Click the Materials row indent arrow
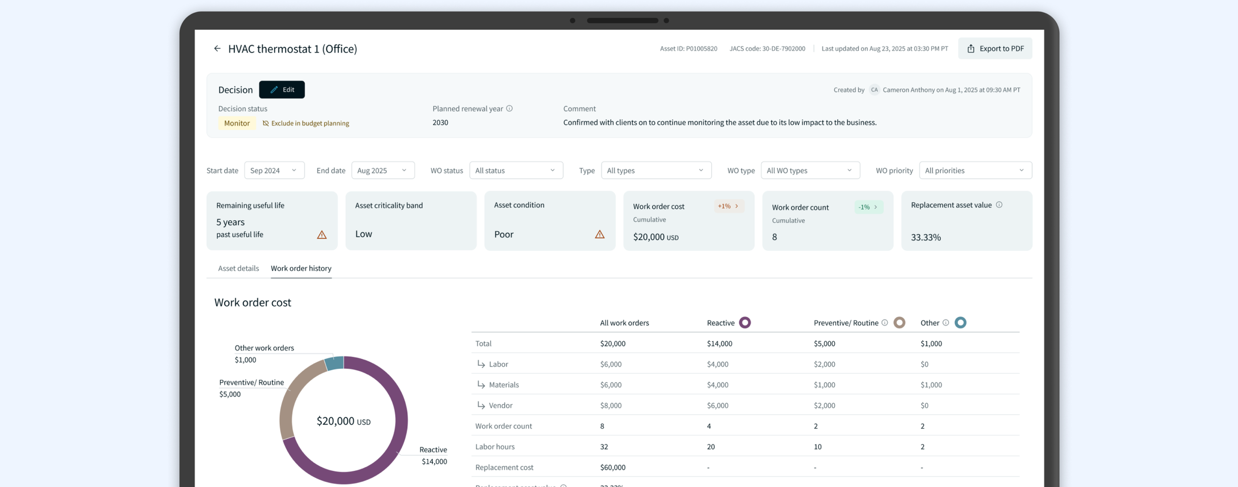 coord(481,385)
